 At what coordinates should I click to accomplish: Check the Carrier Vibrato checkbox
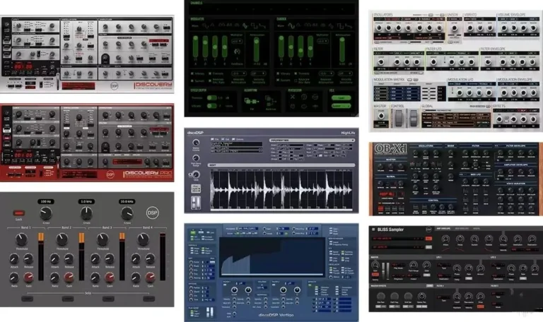278,73
